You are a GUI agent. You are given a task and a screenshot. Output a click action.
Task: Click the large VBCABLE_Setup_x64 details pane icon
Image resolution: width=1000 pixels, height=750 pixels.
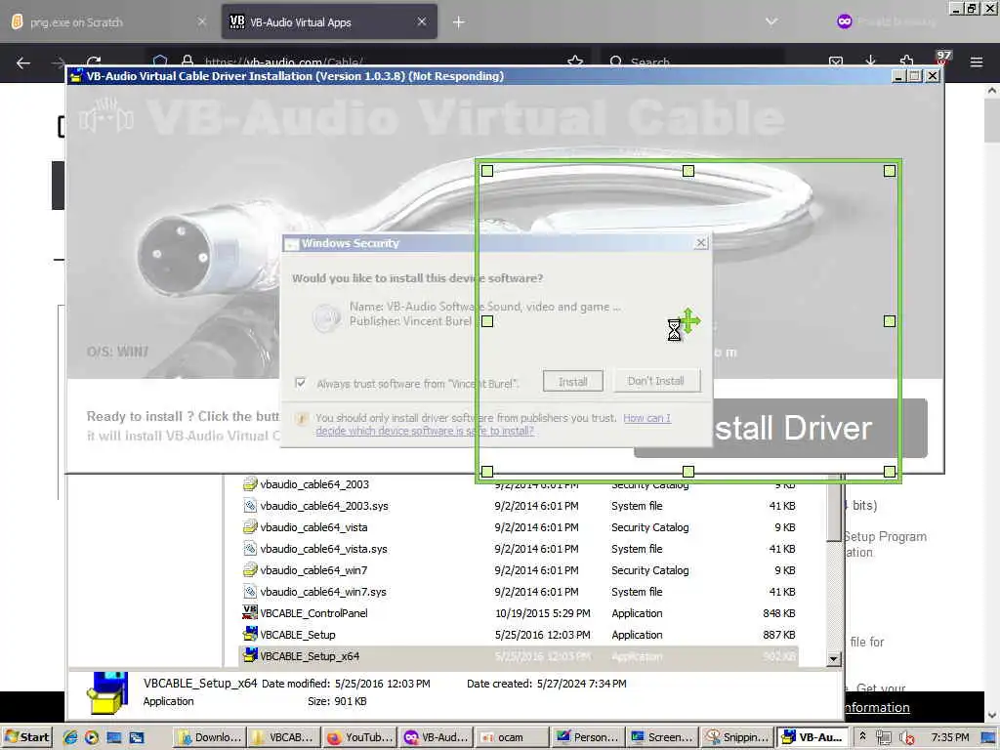(107, 692)
